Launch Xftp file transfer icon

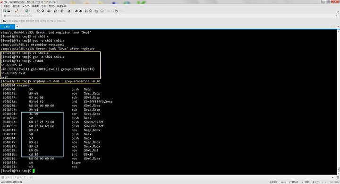point(76,11)
